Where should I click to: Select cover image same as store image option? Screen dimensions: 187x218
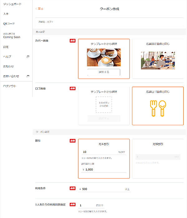pyautogui.click(x=157, y=44)
